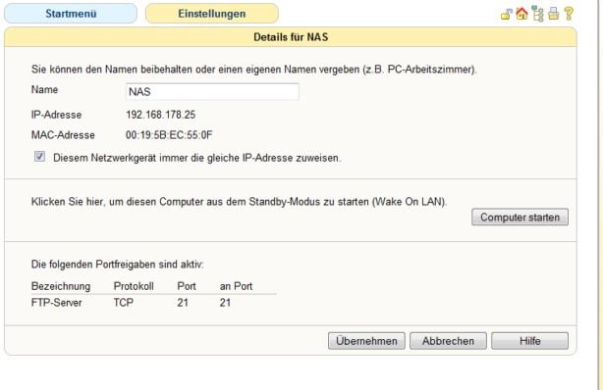Screen dimensions: 603x390
Task: Click the Details für NAS title bar
Action: [291, 37]
